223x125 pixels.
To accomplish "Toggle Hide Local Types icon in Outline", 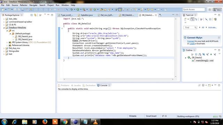I will 215,55.
